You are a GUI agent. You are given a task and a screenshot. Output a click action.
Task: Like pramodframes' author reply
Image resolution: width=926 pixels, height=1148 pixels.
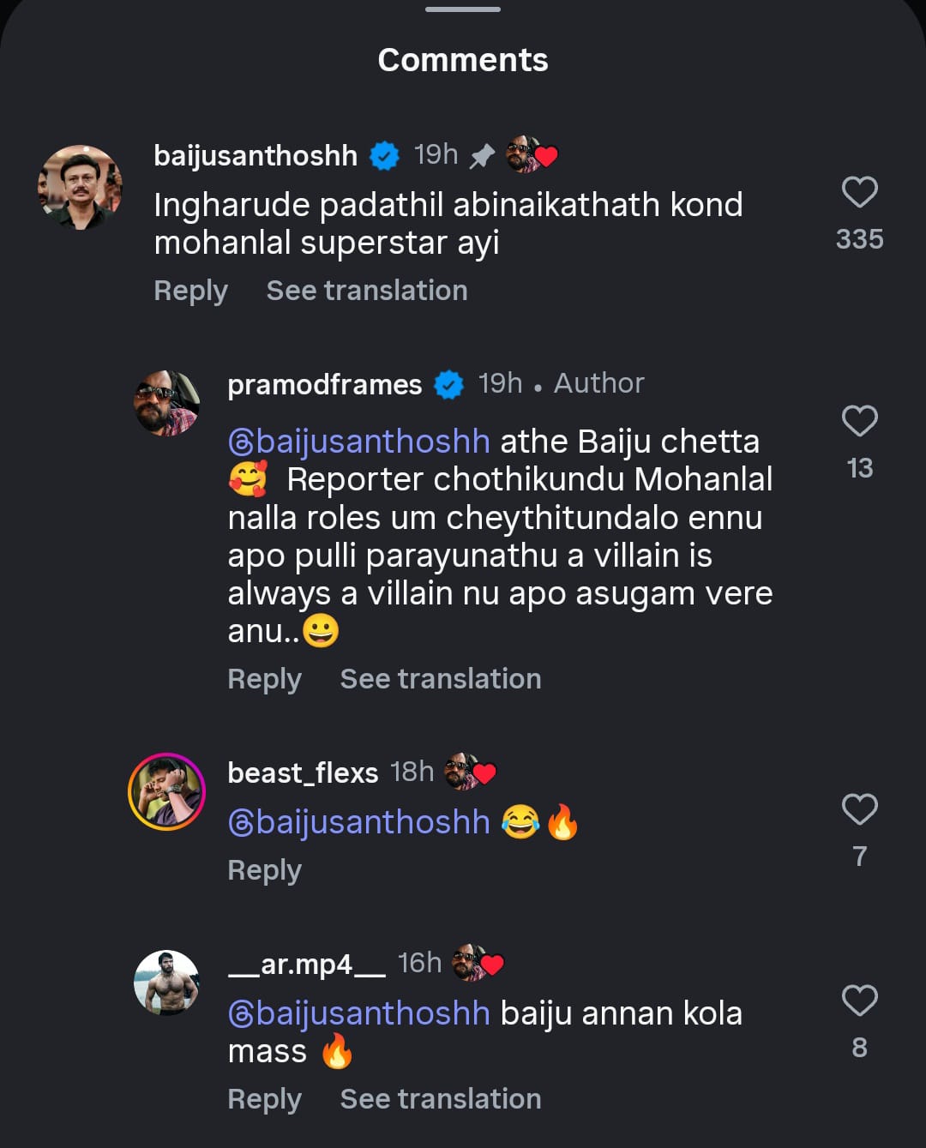(x=859, y=421)
